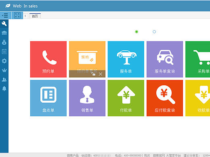The height and width of the screenshot is (157, 210).
Task: Open the 盘点单 inventory tile
Action: point(48,98)
